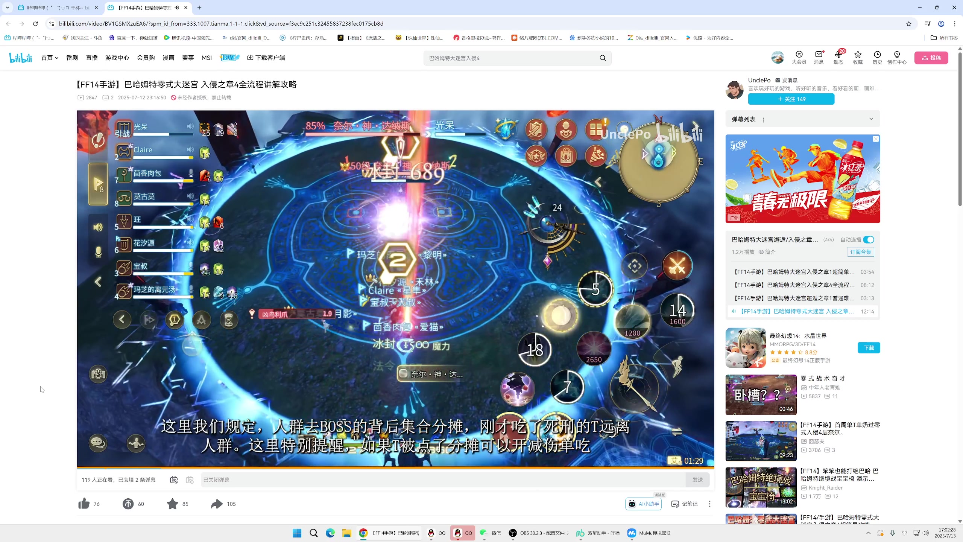The image size is (963, 542).
Task: Click the 简介 collection intro link
Action: (767, 252)
